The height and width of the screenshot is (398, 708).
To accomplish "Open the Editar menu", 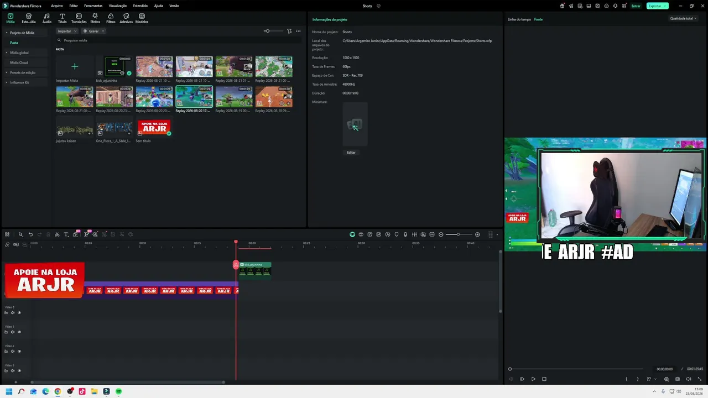I will click(74, 6).
